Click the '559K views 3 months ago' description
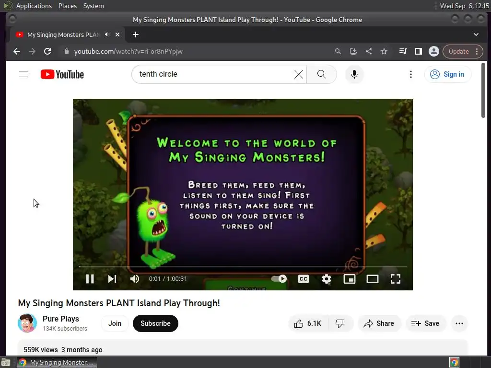 tap(63, 349)
